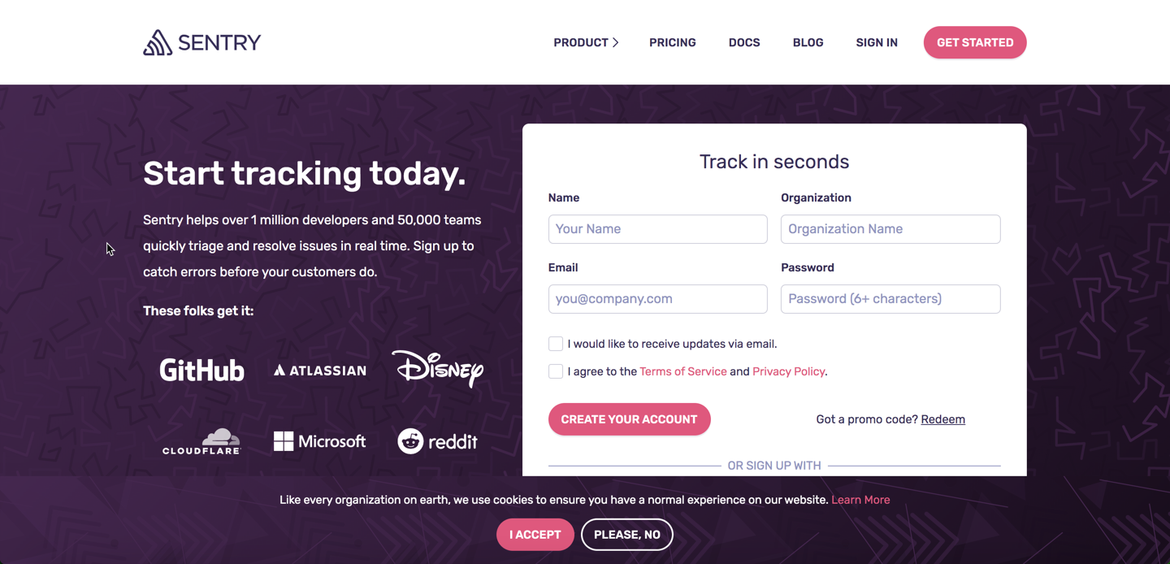Click the Redeem promo code link

point(943,419)
